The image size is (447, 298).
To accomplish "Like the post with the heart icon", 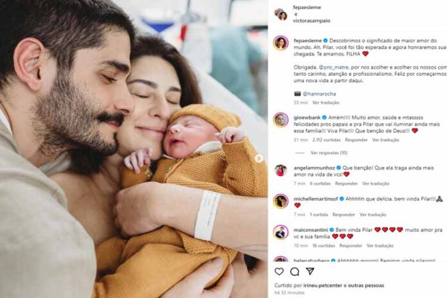I will click(279, 271).
